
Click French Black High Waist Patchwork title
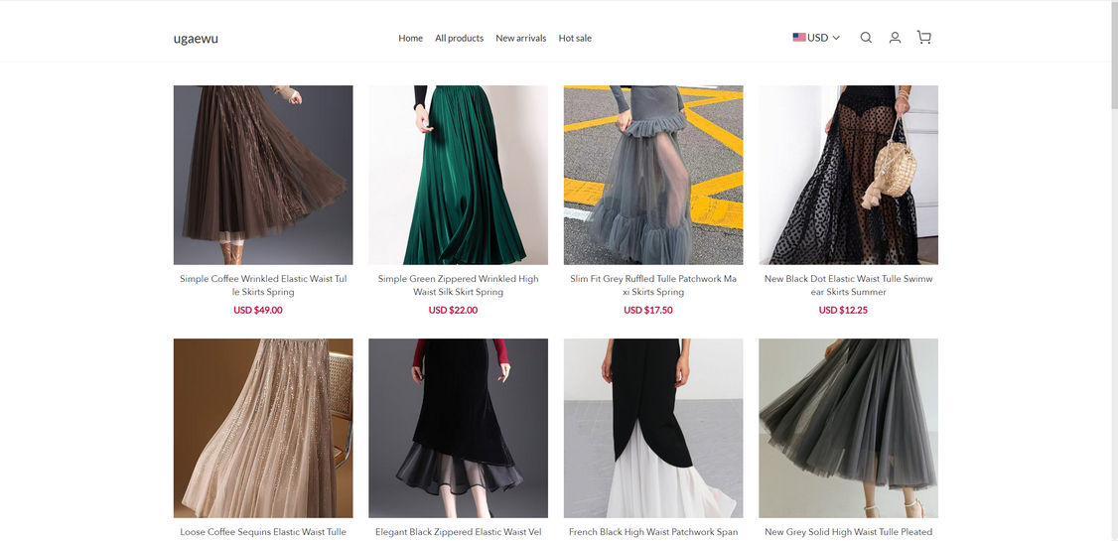click(x=653, y=532)
